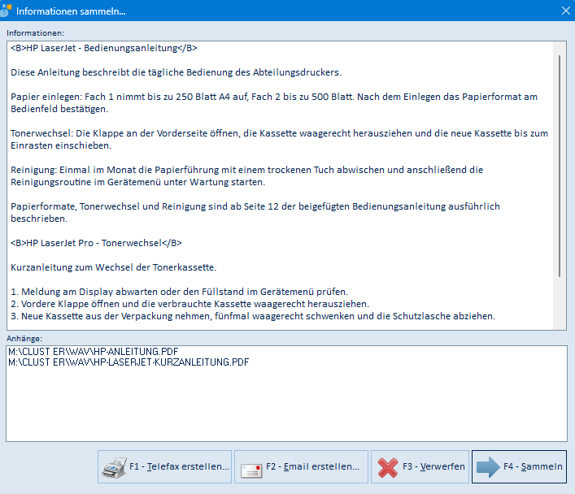Click line 'Kurzanleitung zum Wechsel der Tonerkassette.'
The image size is (575, 494).
pos(113,267)
